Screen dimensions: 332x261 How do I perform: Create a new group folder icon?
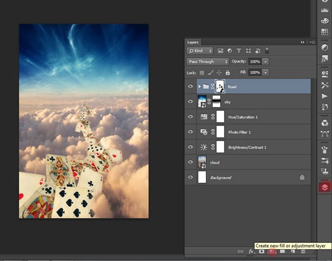pos(282,252)
